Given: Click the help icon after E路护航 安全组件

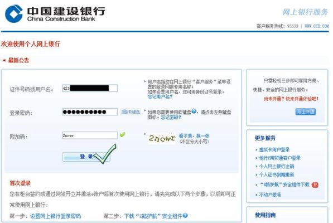Looking at the screenshot, I should (185, 215).
